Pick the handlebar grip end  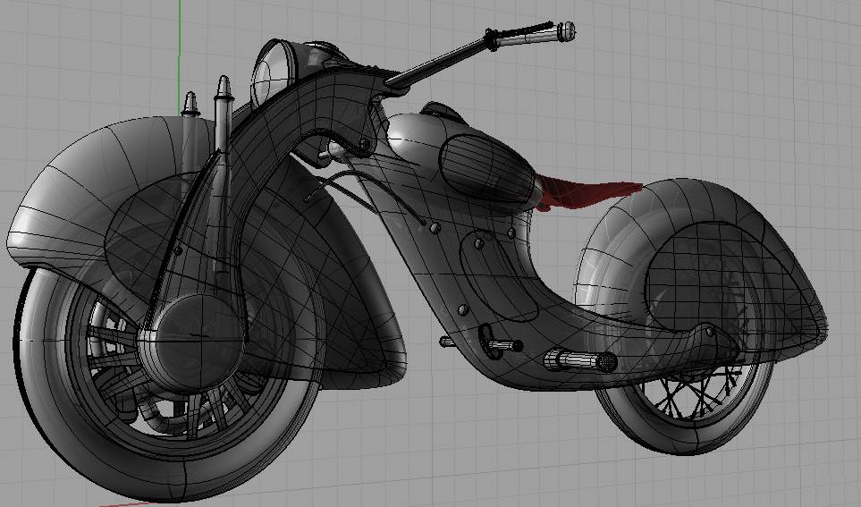[566, 30]
